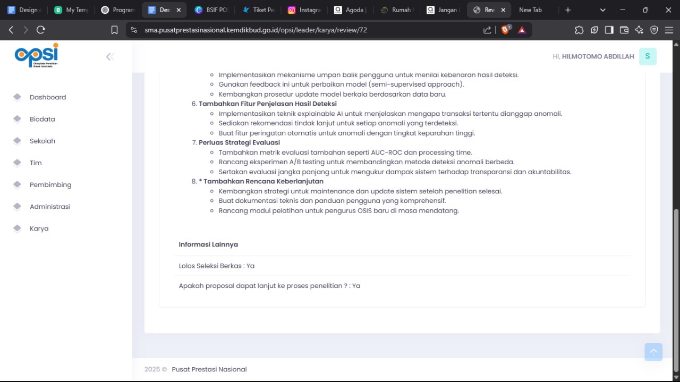Viewport: 680px width, 382px height.
Task: Click the OPSI logo
Action: (36, 56)
